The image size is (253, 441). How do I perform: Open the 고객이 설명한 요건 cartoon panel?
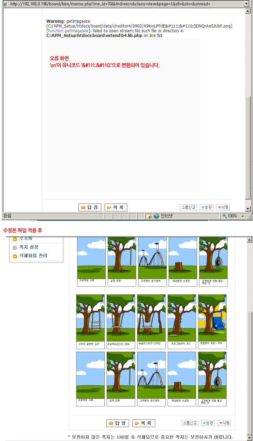click(x=90, y=321)
